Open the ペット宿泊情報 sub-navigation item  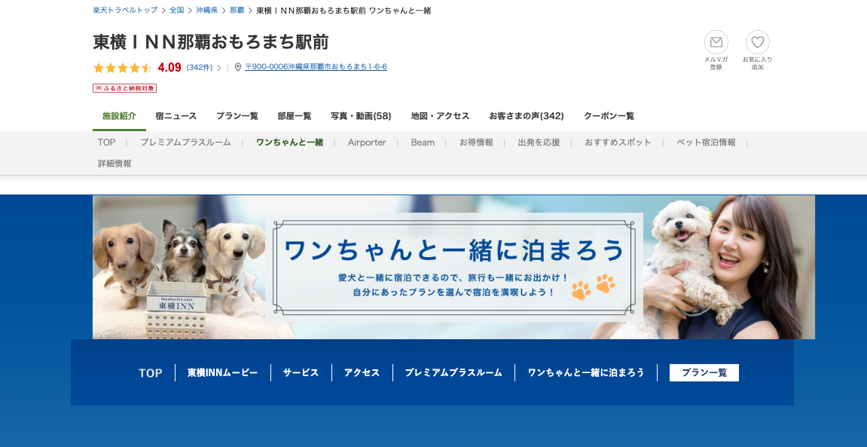(x=706, y=142)
